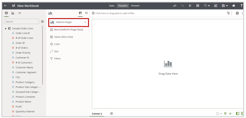Select # of Orders measure
The height and width of the screenshot is (118, 246).
22,48
